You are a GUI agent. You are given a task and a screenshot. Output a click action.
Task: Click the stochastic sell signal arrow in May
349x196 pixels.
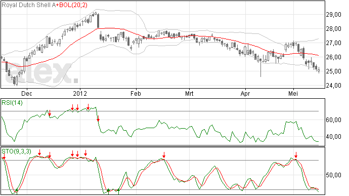tap(296, 155)
